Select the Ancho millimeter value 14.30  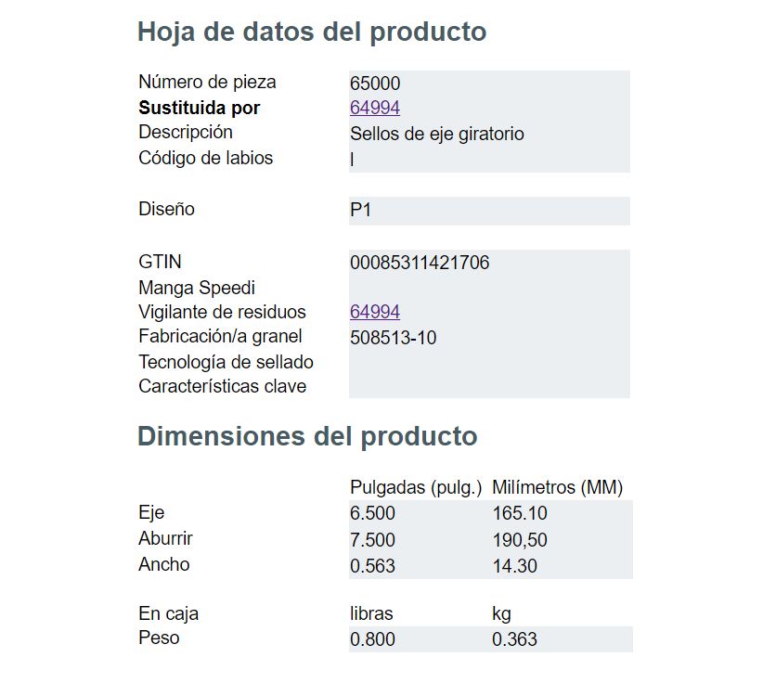click(x=514, y=566)
